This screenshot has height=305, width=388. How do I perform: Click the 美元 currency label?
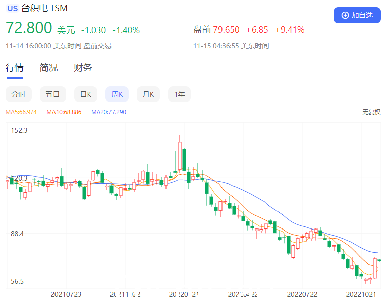pyautogui.click(x=66, y=30)
